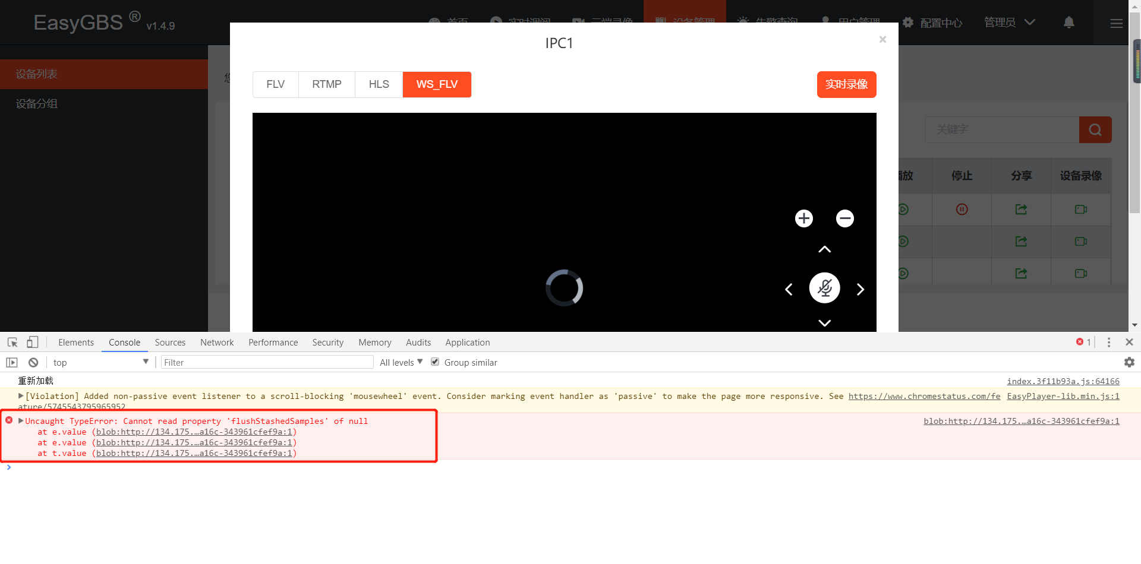This screenshot has height=564, width=1141.
Task: Share the third device row stream
Action: 1022,273
